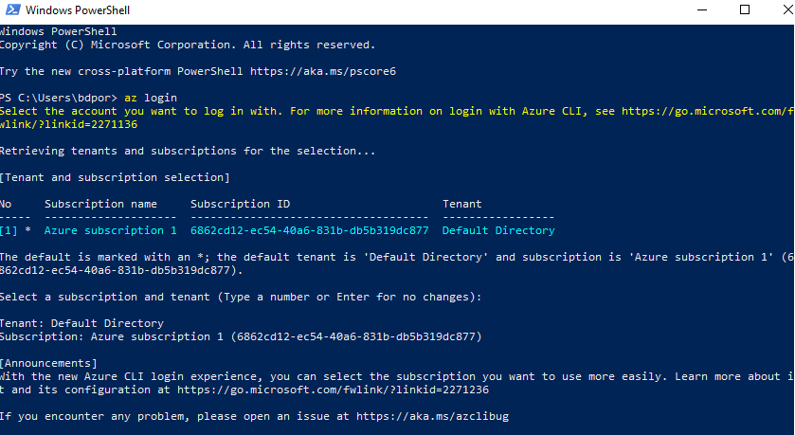This screenshot has height=435, width=795.
Task: Maximize the Windows PowerShell window
Action: coord(744,11)
